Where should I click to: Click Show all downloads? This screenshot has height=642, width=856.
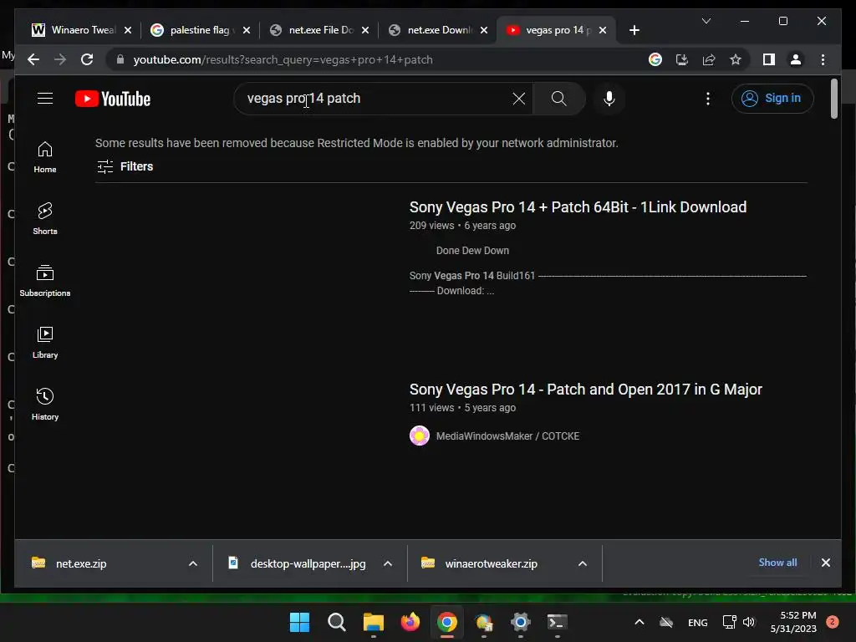[777, 563]
